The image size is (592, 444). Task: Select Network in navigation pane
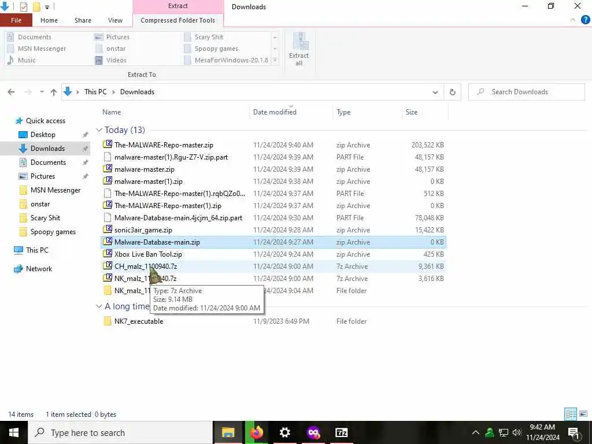[x=39, y=269]
